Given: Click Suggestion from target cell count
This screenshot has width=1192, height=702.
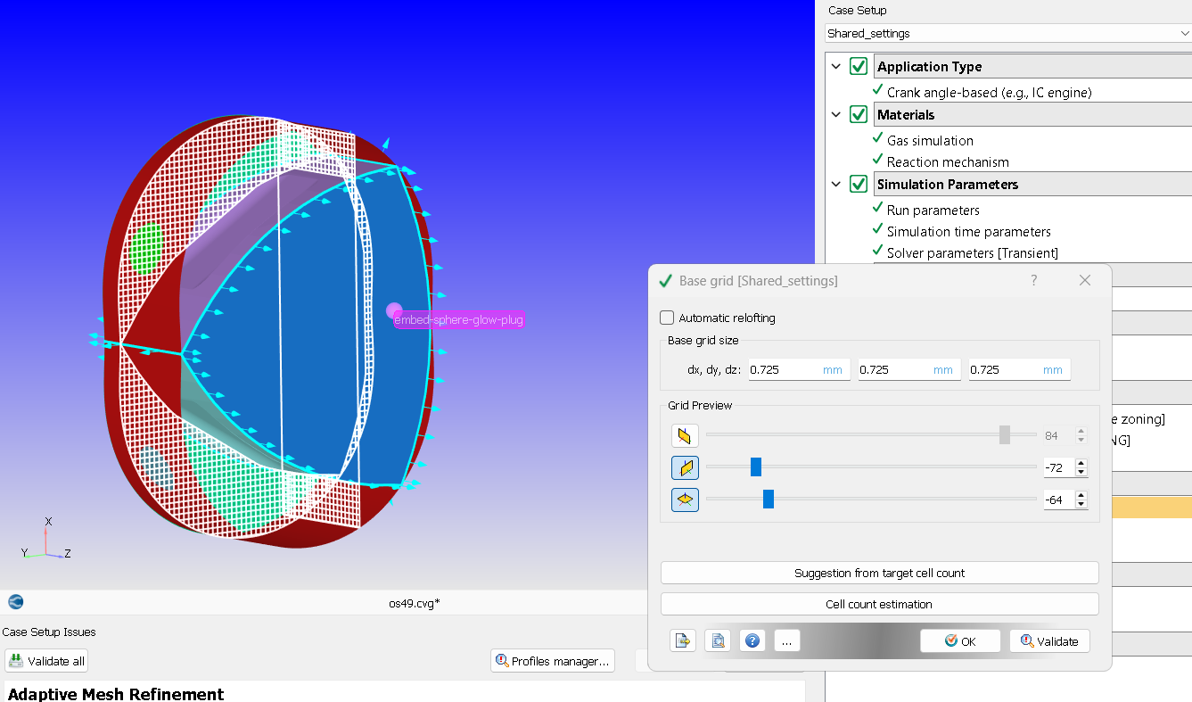Looking at the screenshot, I should pyautogui.click(x=879, y=573).
